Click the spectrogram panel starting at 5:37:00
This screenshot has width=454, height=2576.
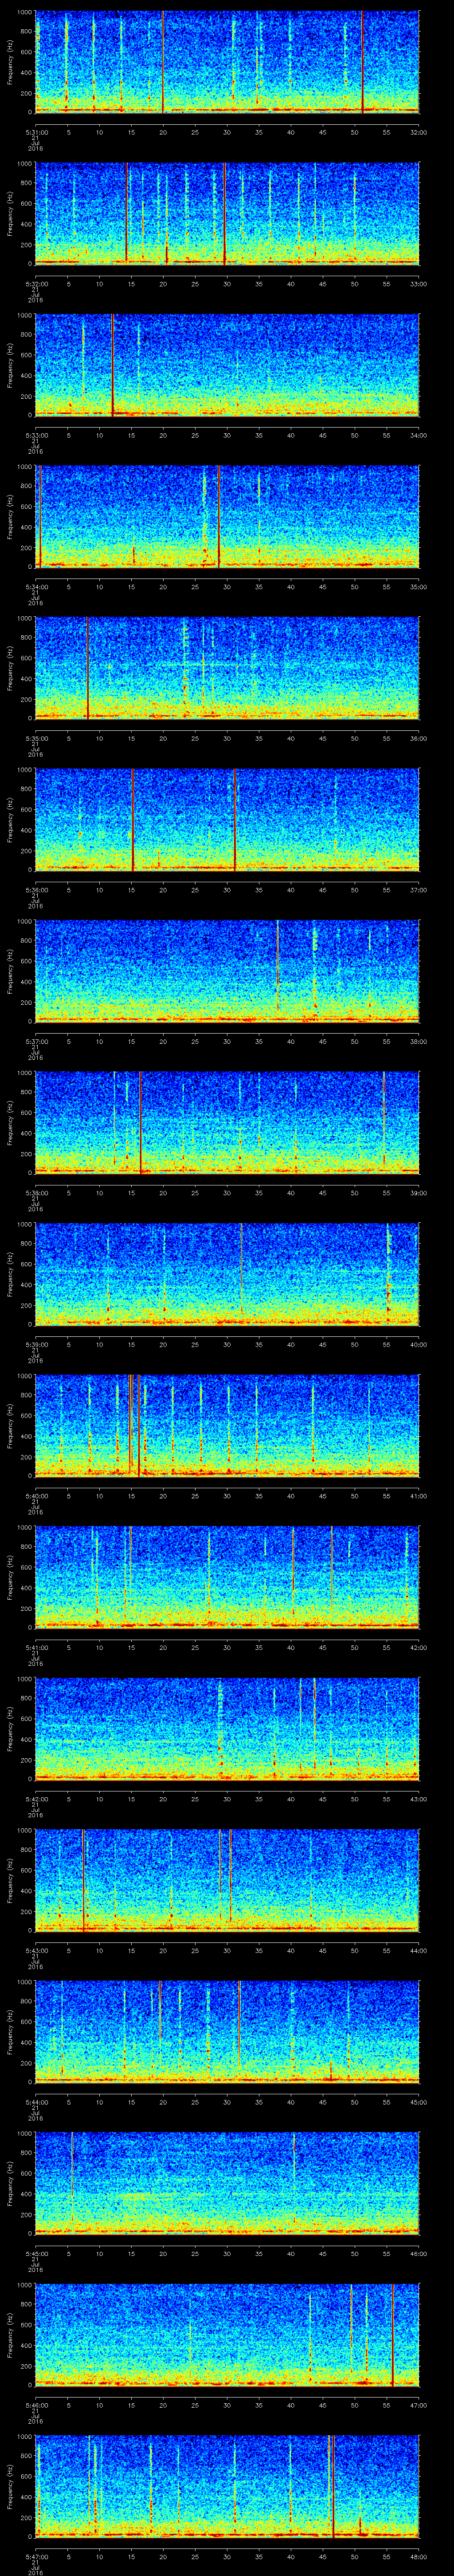(x=227, y=970)
